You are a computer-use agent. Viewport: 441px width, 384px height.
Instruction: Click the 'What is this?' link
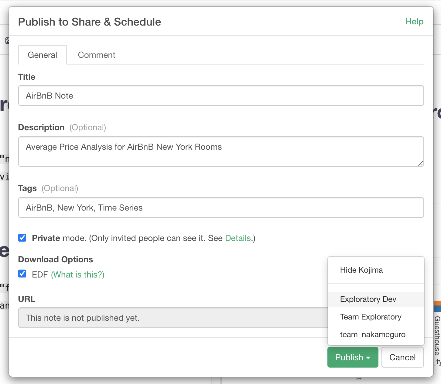[x=78, y=275]
